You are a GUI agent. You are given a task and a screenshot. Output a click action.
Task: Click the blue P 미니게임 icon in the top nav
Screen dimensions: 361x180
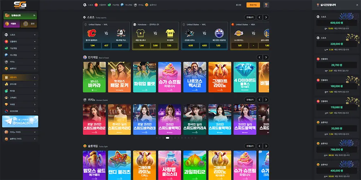coord(122,5)
